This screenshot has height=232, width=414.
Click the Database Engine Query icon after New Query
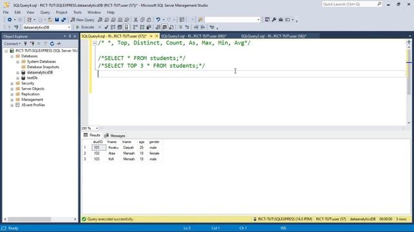[100, 20]
